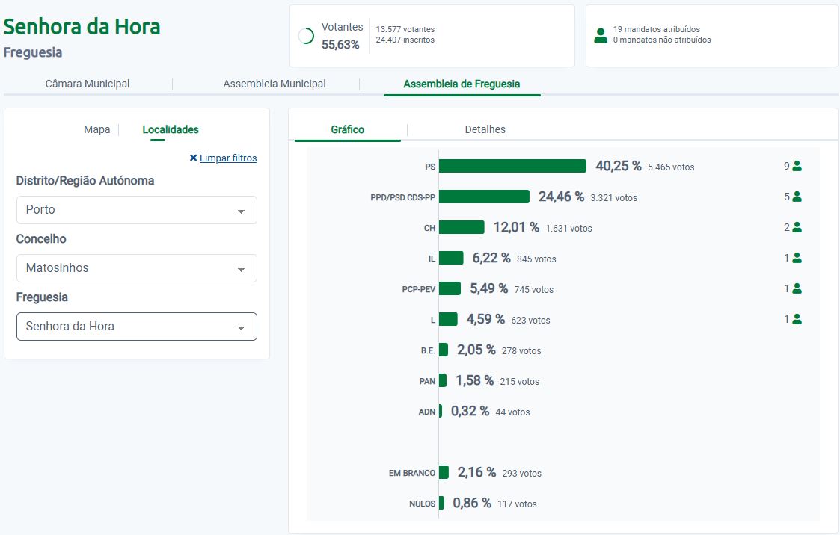Switch to the Mapa view

96,129
